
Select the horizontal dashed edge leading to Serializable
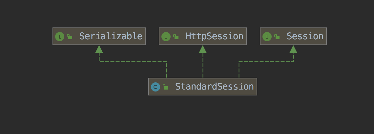click(133, 62)
